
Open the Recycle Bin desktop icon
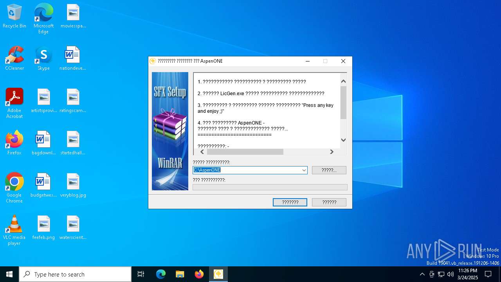(x=14, y=16)
